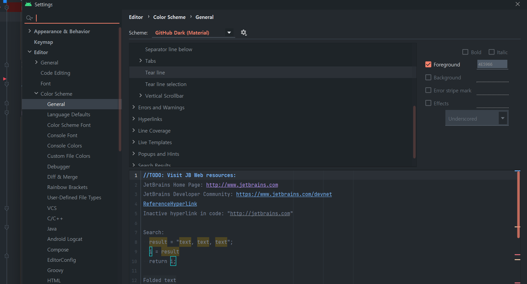The height and width of the screenshot is (284, 527).
Task: Select Groovy color settings
Action: [x=55, y=270]
